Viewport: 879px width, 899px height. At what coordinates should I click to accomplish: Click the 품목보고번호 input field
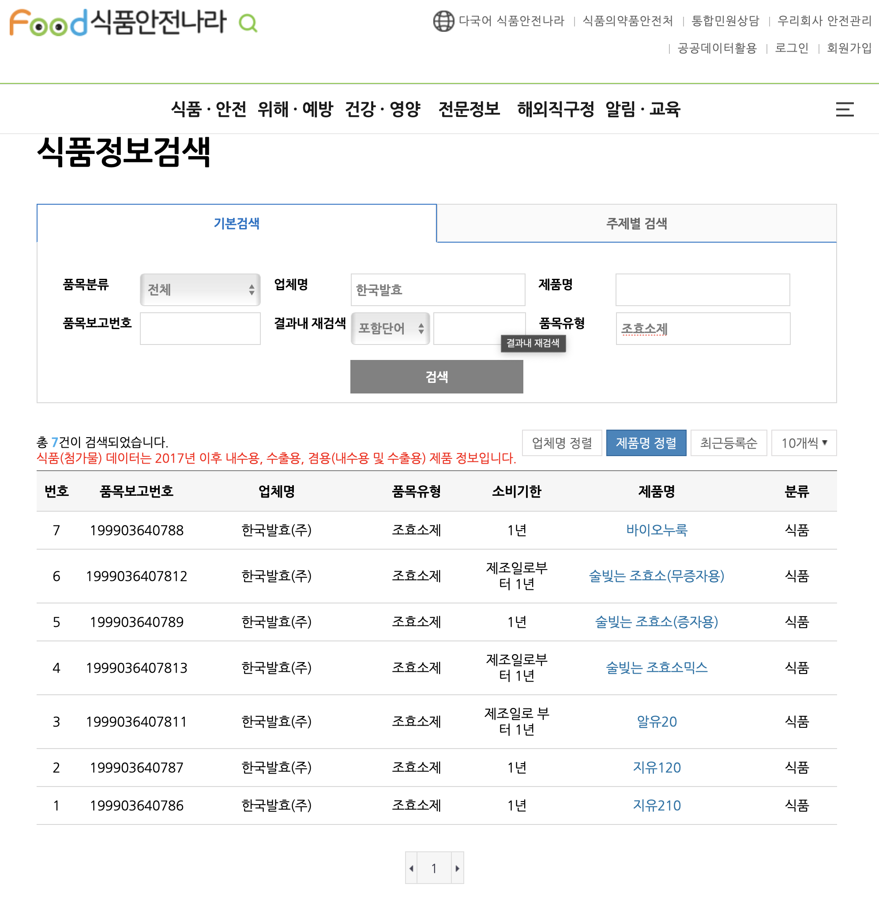[200, 329]
